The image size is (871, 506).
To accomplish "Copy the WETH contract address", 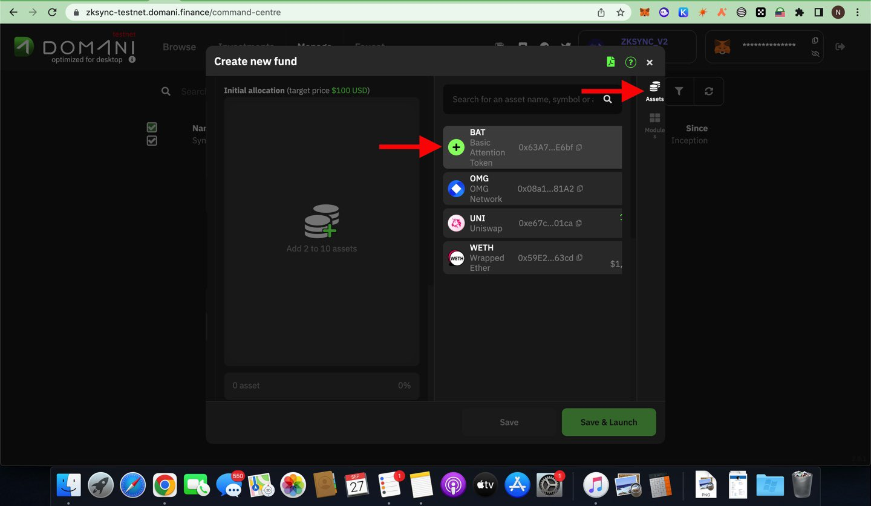I will [579, 258].
